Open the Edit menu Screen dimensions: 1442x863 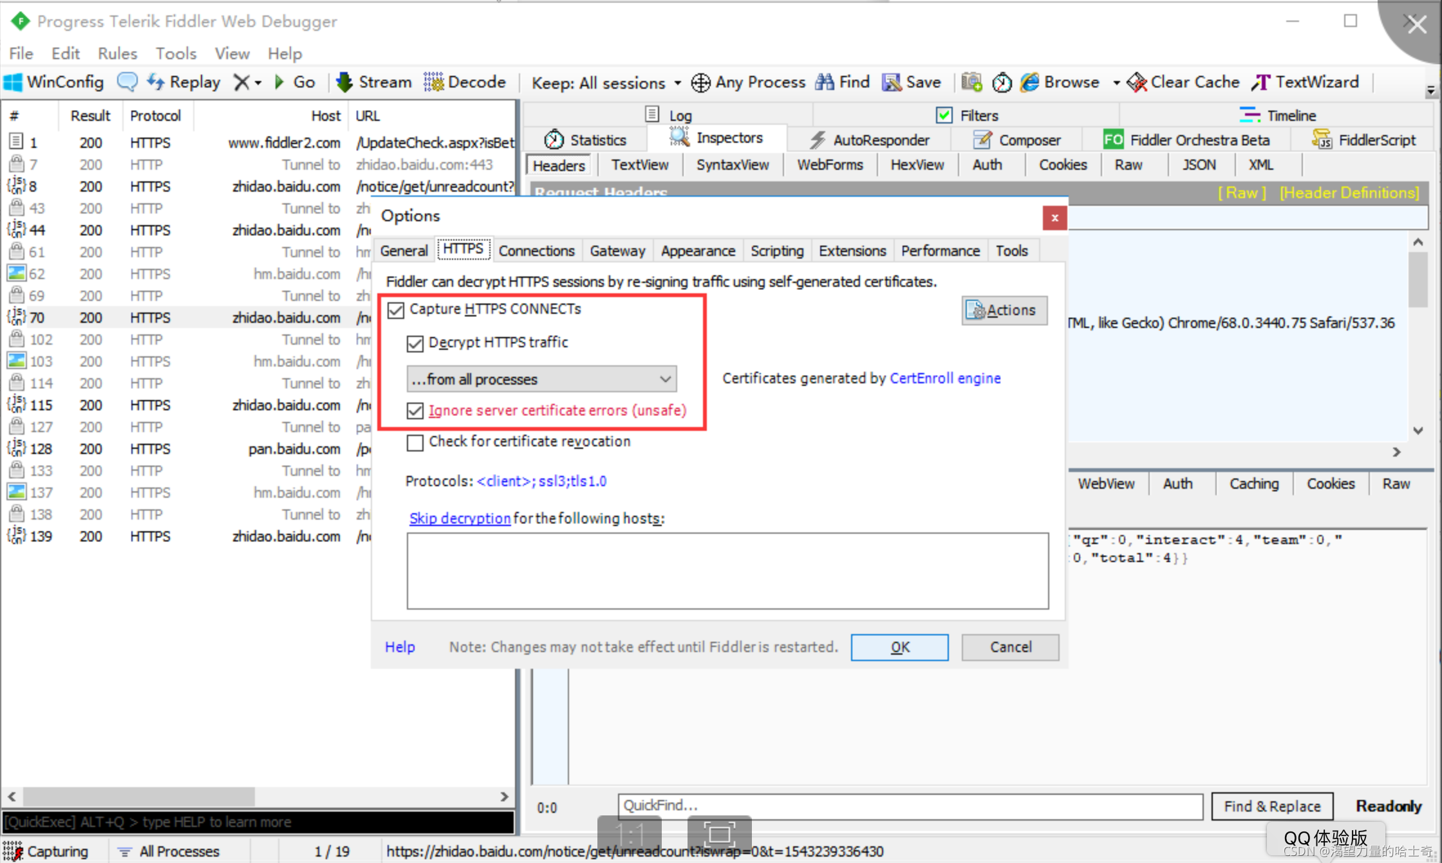(x=66, y=53)
